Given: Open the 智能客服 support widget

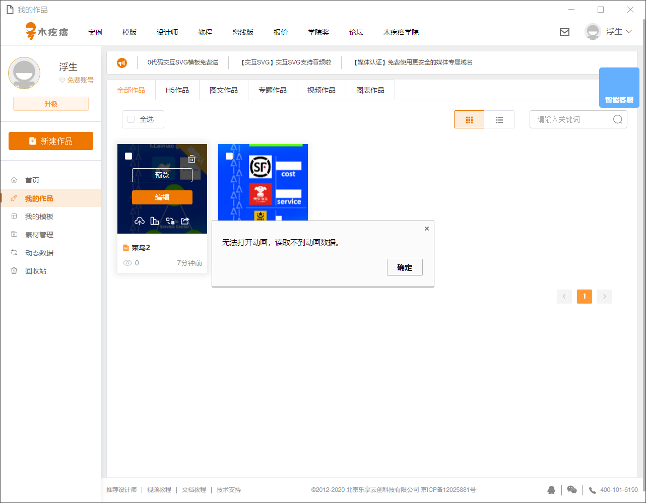Looking at the screenshot, I should [x=619, y=88].
